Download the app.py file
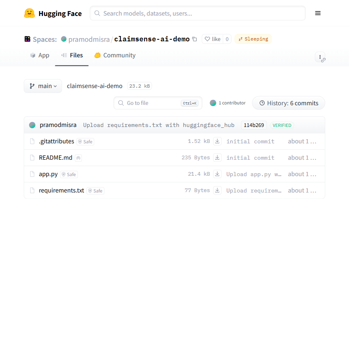Screen dimensions: 349x360 pyautogui.click(x=218, y=174)
